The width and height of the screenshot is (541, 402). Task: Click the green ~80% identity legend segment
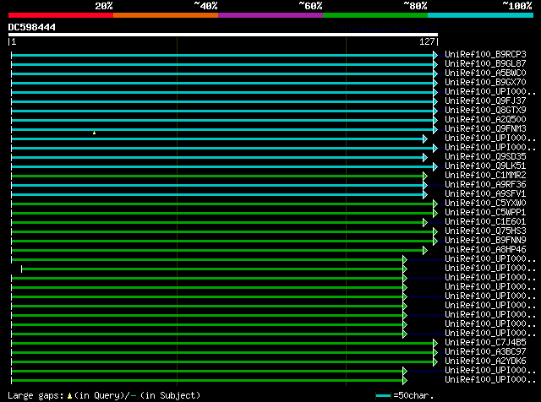[375, 15]
